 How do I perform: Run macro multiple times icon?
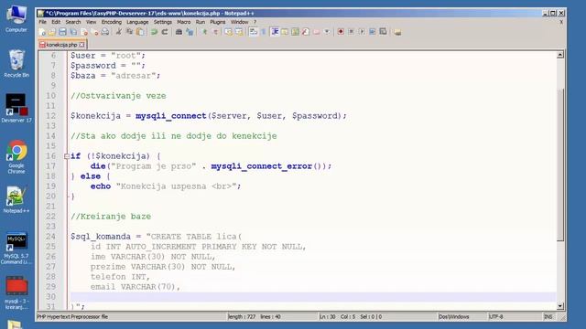(x=373, y=32)
